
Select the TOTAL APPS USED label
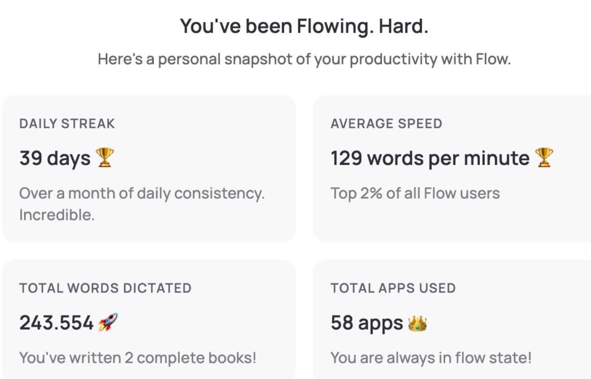[393, 288]
